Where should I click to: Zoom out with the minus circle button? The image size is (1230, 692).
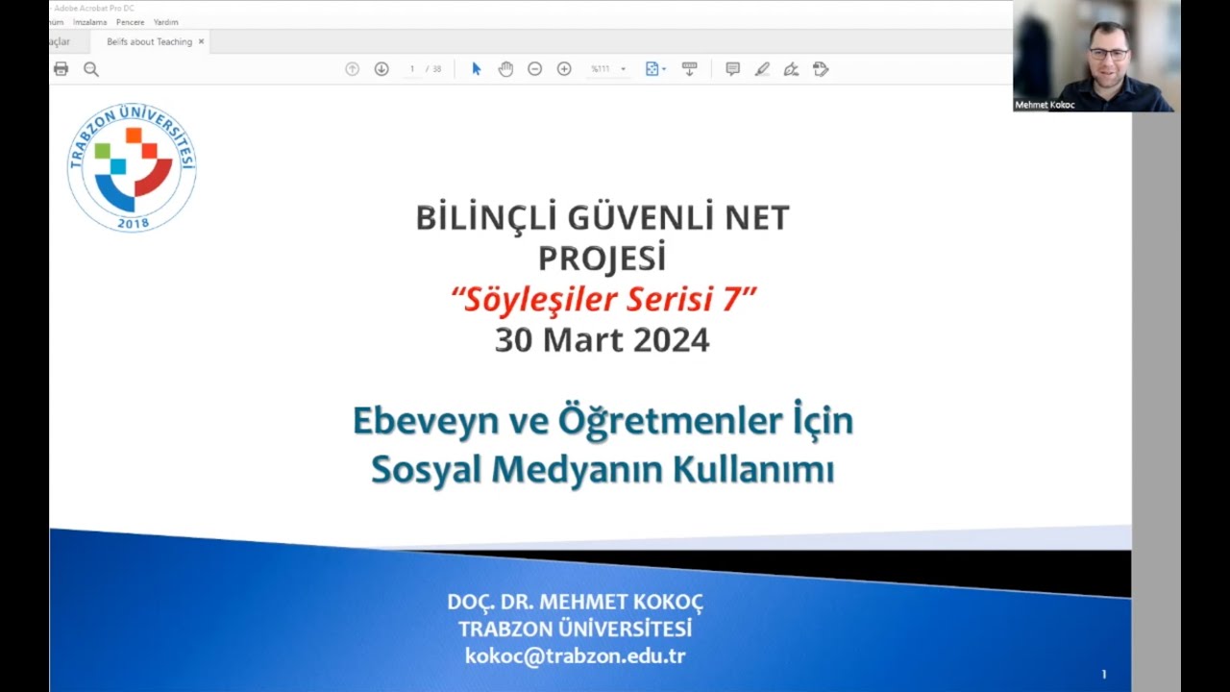(x=534, y=69)
